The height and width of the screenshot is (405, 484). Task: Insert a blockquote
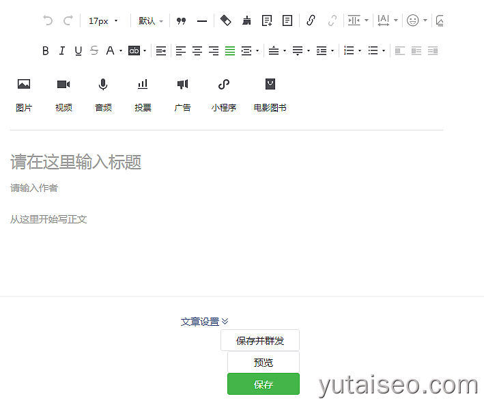point(181,20)
